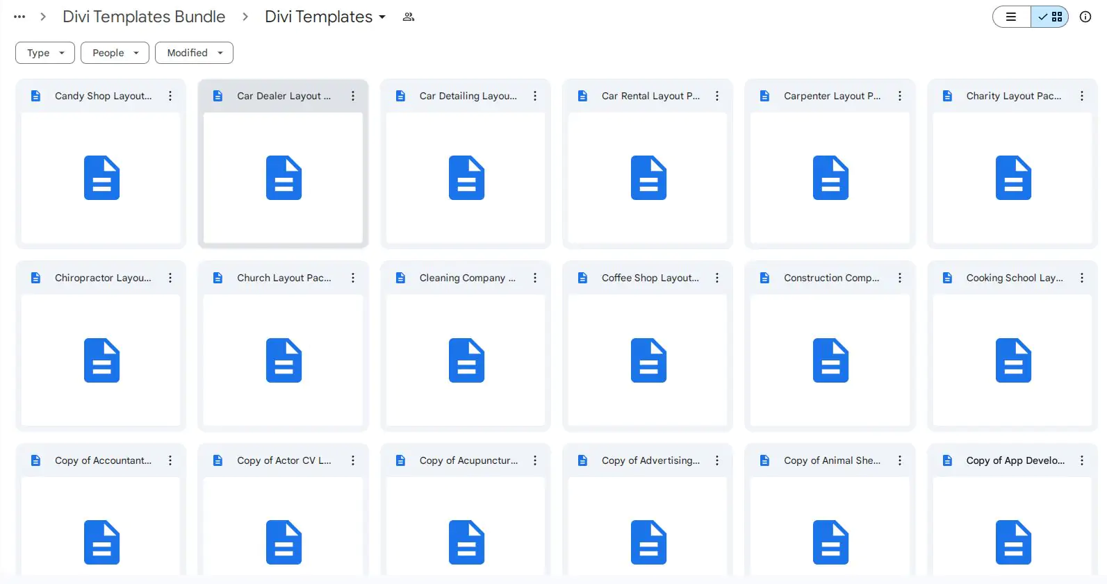Switch to grid layout view
1107x584 pixels.
pyautogui.click(x=1050, y=17)
